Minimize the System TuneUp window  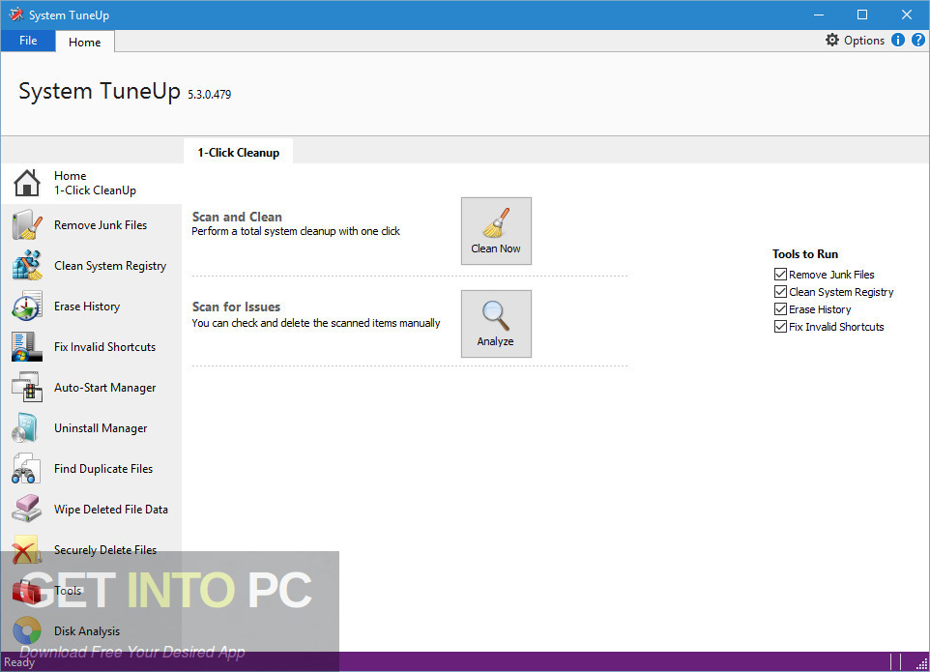pos(819,15)
